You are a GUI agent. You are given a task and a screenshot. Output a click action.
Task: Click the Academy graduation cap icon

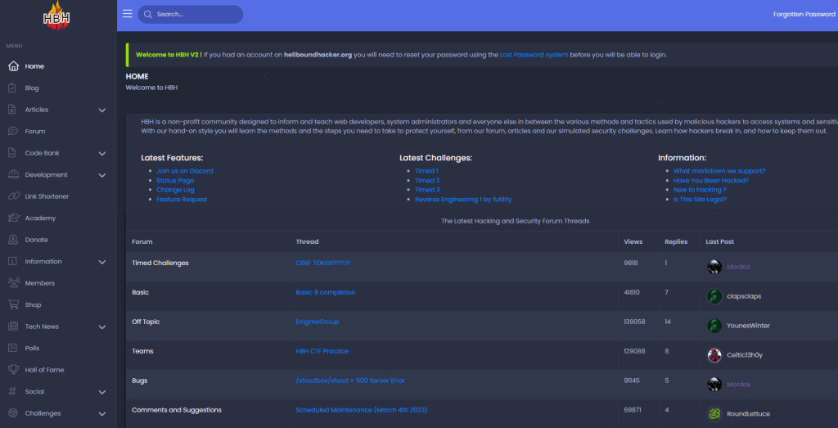click(12, 218)
